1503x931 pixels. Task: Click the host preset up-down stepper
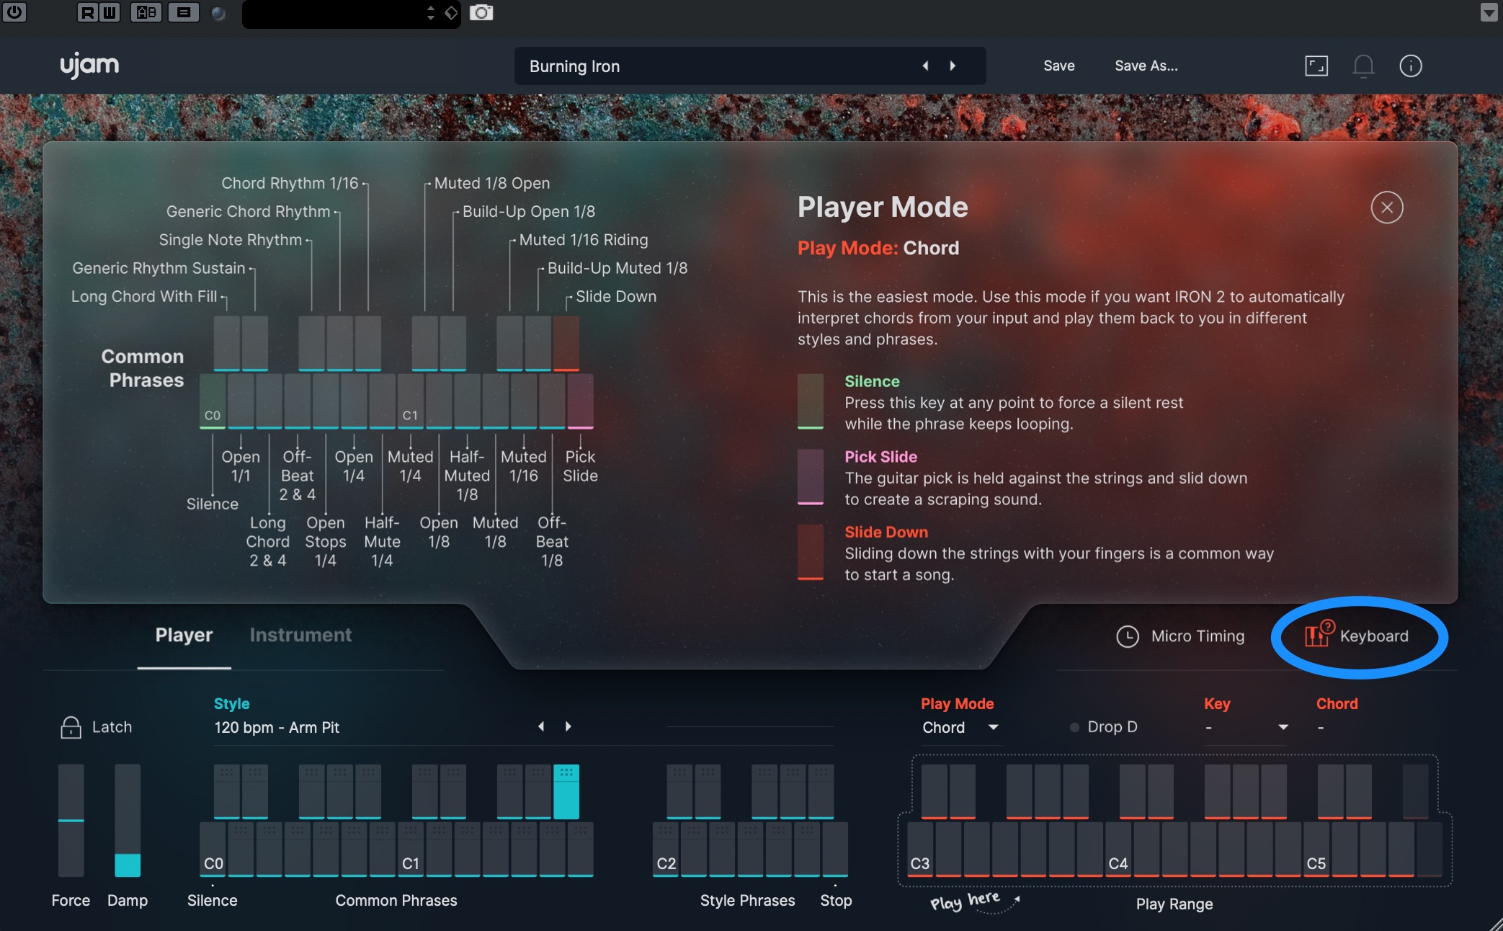tap(431, 13)
